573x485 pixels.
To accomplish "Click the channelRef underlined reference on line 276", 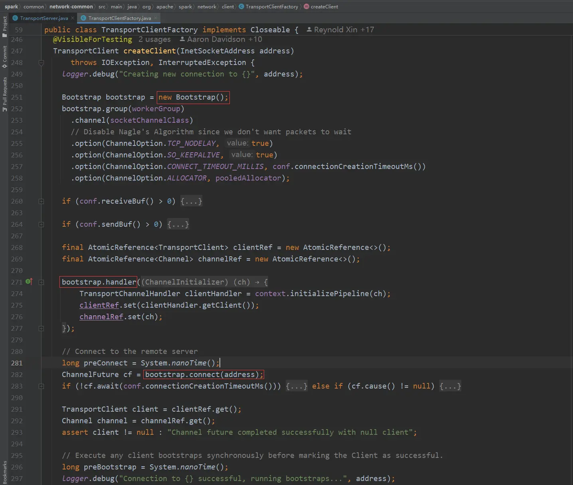I will point(101,317).
